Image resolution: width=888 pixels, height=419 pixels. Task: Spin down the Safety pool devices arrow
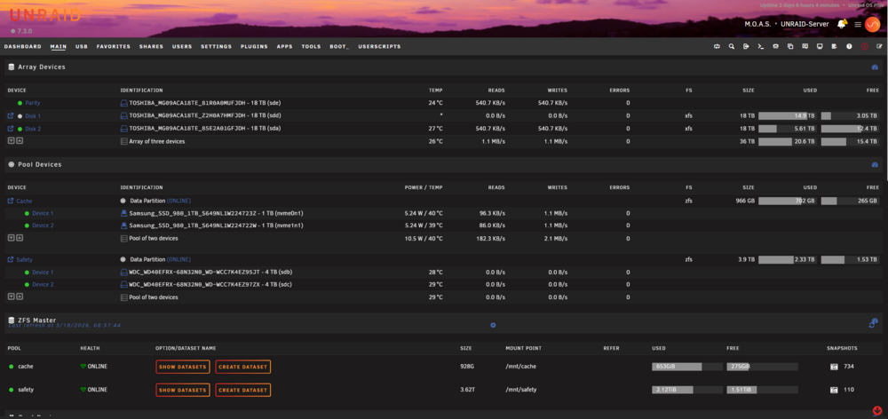point(11,296)
